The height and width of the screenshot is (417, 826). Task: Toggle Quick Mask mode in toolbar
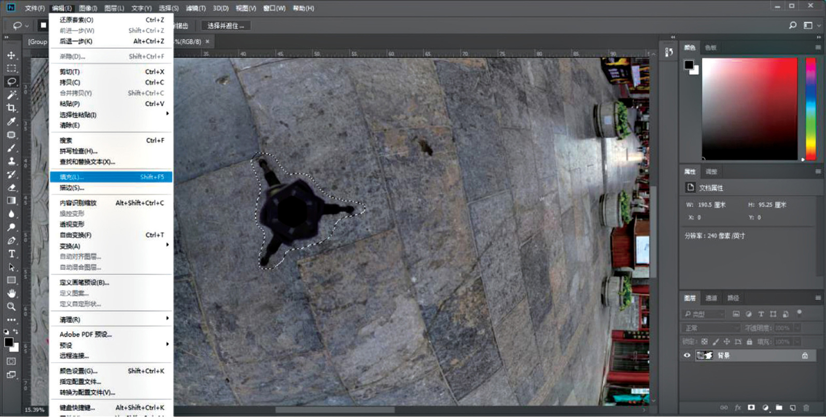11,361
